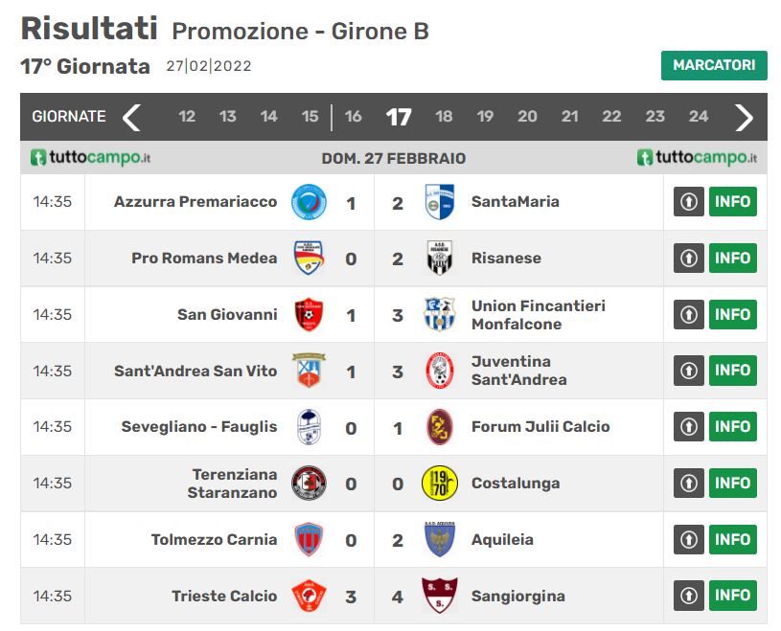Select giornata 16 in the navigation bar

pyautogui.click(x=353, y=117)
